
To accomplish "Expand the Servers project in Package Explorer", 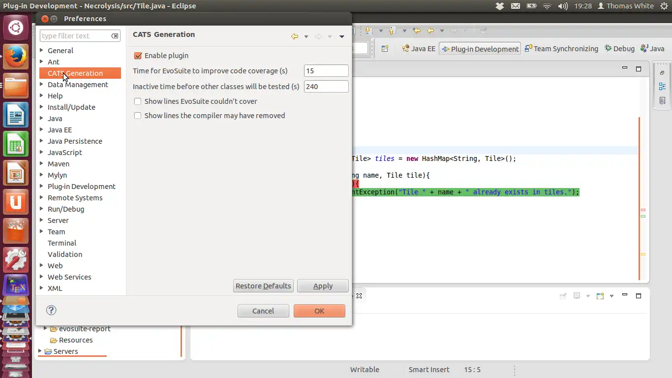I will tap(40, 351).
